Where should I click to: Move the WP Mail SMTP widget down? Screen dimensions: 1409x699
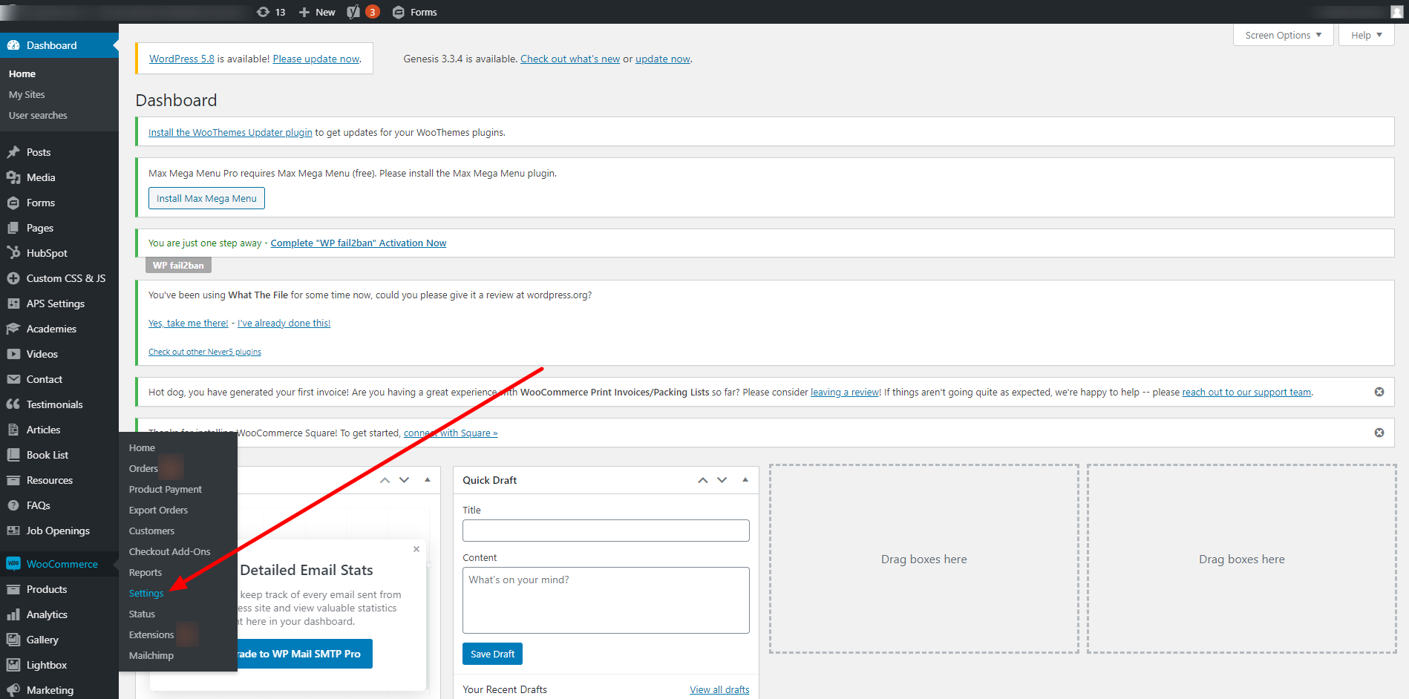click(405, 480)
